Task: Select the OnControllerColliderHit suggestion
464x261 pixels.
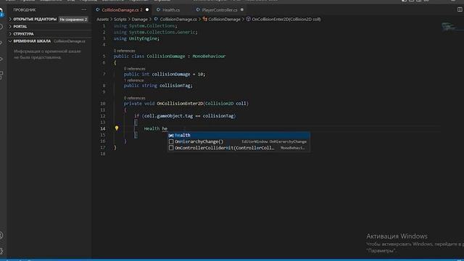Action: (x=239, y=148)
